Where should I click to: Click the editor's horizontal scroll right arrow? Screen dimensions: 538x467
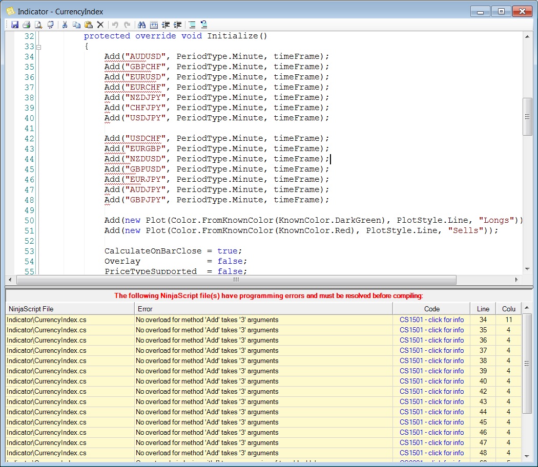(x=516, y=280)
